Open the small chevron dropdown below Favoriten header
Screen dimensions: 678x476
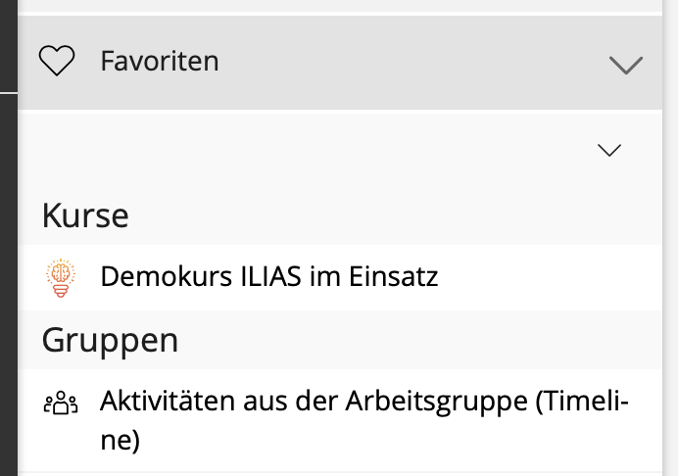click(x=609, y=150)
